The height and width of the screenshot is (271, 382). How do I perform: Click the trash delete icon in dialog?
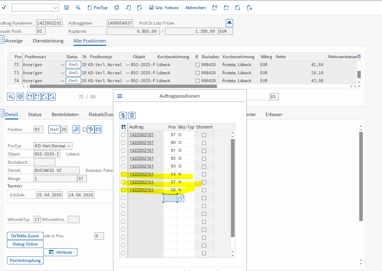[132, 115]
